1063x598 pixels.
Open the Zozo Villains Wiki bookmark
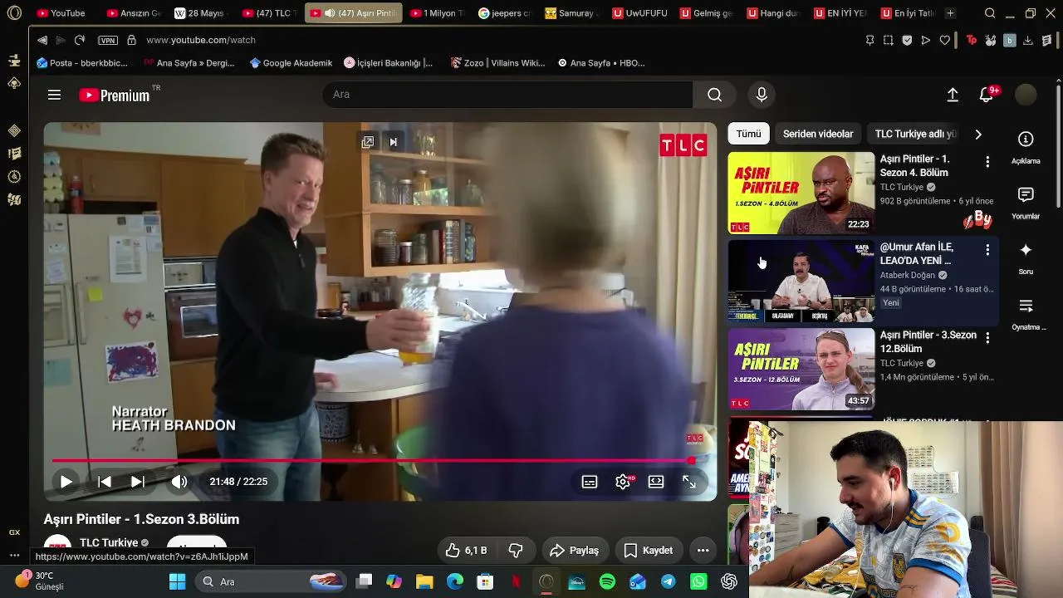498,63
